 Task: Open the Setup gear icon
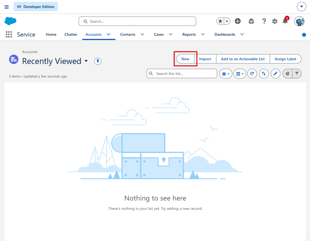(x=275, y=21)
